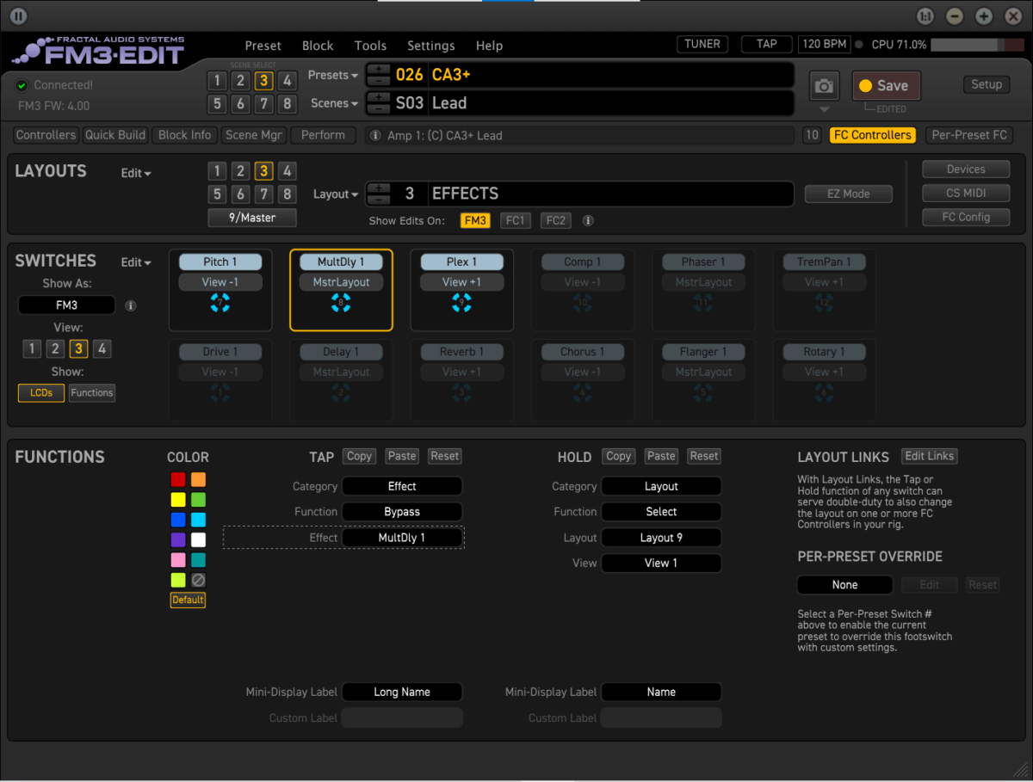
Task: Select the no-color slashed circle swatch
Action: click(x=198, y=581)
